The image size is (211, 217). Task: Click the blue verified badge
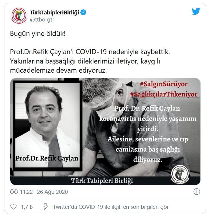pos(83,12)
